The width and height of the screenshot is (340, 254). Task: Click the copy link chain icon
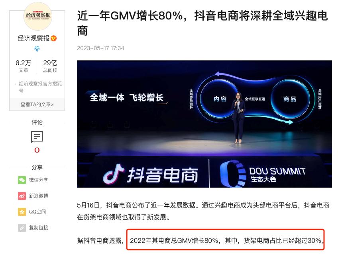pos(22,228)
